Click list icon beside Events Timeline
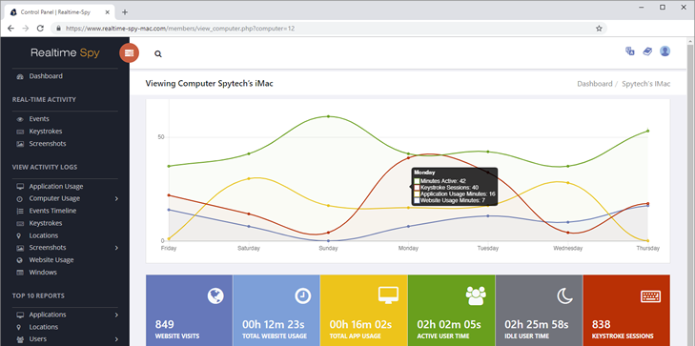This screenshot has height=346, width=695. click(20, 212)
